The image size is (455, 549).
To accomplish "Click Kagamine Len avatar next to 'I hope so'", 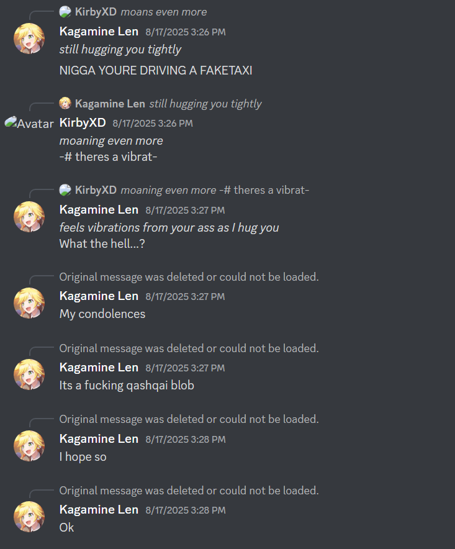I will click(x=29, y=446).
